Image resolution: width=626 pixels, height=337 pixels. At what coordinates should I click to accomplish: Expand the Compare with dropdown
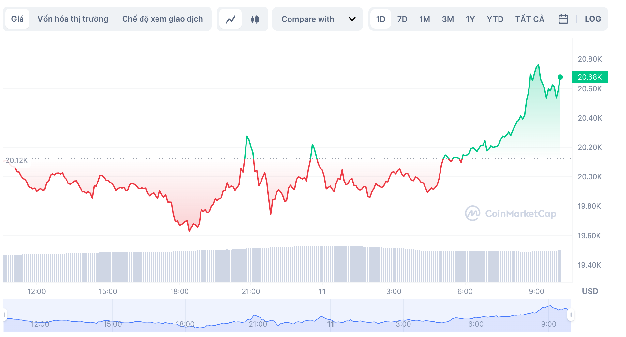click(317, 19)
